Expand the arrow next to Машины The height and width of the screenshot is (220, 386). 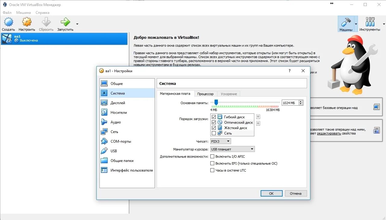coord(356,24)
